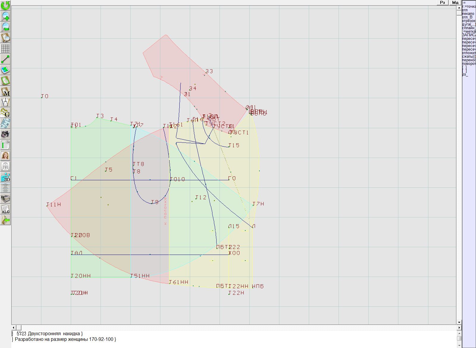Open the pattern pieces M icon
476x348 pixels.
tap(5, 92)
